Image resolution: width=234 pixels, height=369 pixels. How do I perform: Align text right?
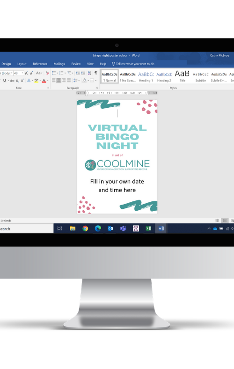[x=64, y=81]
